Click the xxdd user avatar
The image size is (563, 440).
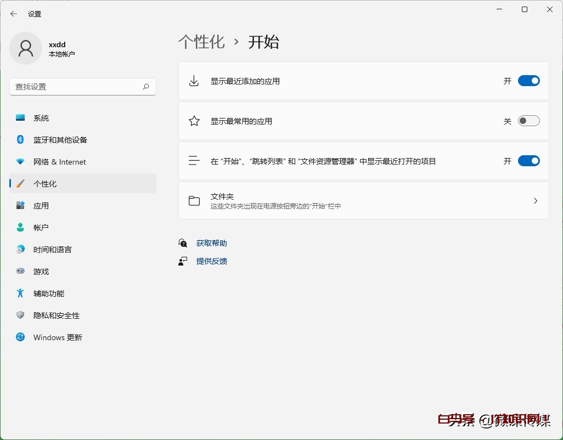click(x=25, y=48)
